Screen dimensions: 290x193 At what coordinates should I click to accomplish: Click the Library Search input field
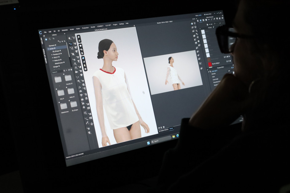pos(57,72)
